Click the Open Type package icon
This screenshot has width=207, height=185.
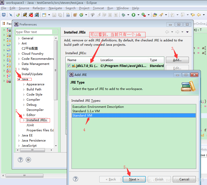(x=75, y=15)
